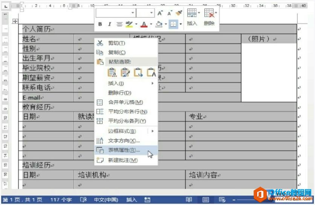
Task: Click the 毕业院校 cell
Action: (46, 68)
